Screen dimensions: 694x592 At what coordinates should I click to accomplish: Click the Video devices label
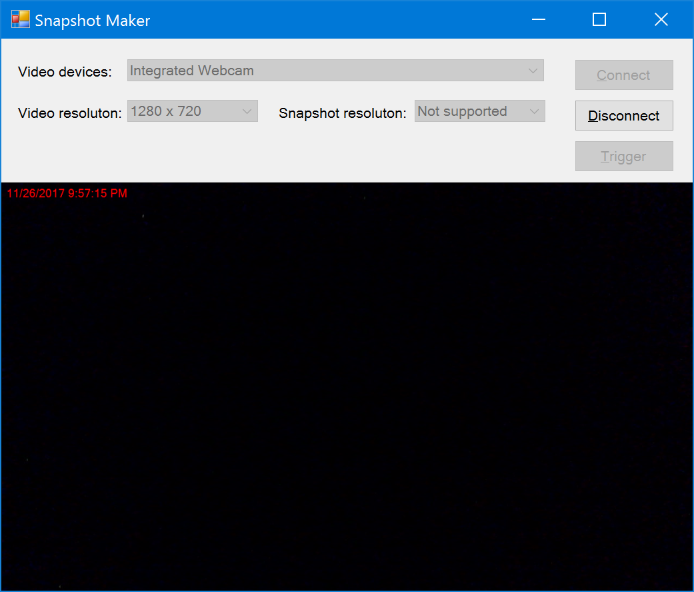click(64, 71)
